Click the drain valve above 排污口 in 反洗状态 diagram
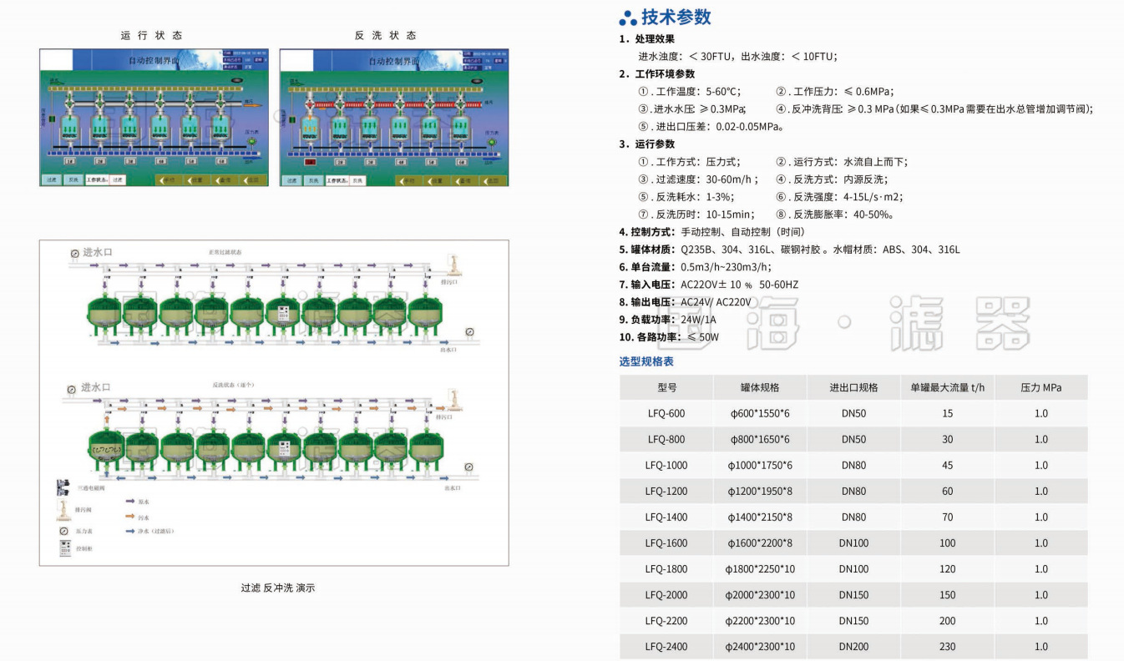The height and width of the screenshot is (661, 1124). (454, 399)
